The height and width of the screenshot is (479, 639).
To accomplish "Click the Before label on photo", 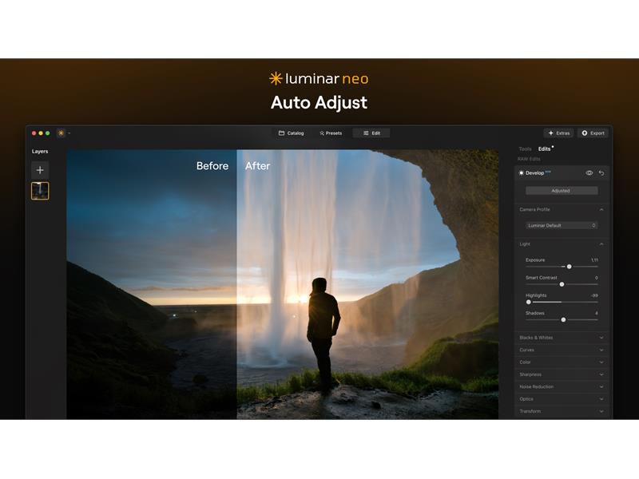I will [212, 166].
